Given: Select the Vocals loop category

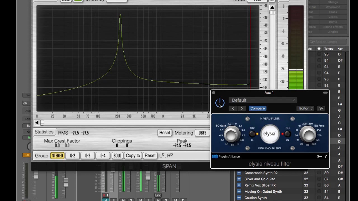Looking at the screenshot, I should pos(333,17).
